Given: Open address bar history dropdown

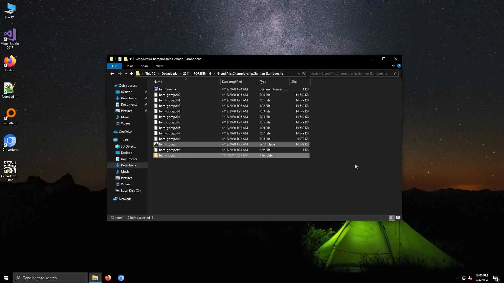Looking at the screenshot, I should tap(299, 74).
